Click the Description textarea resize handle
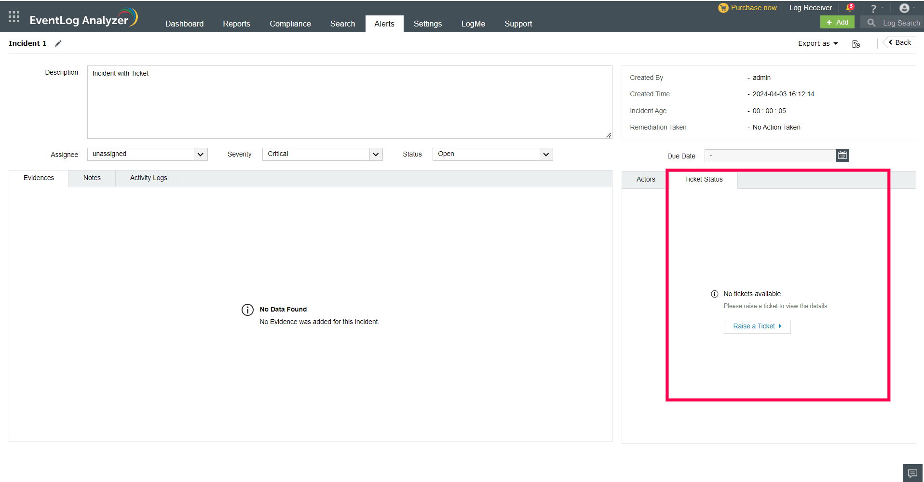The image size is (924, 482). [x=609, y=135]
